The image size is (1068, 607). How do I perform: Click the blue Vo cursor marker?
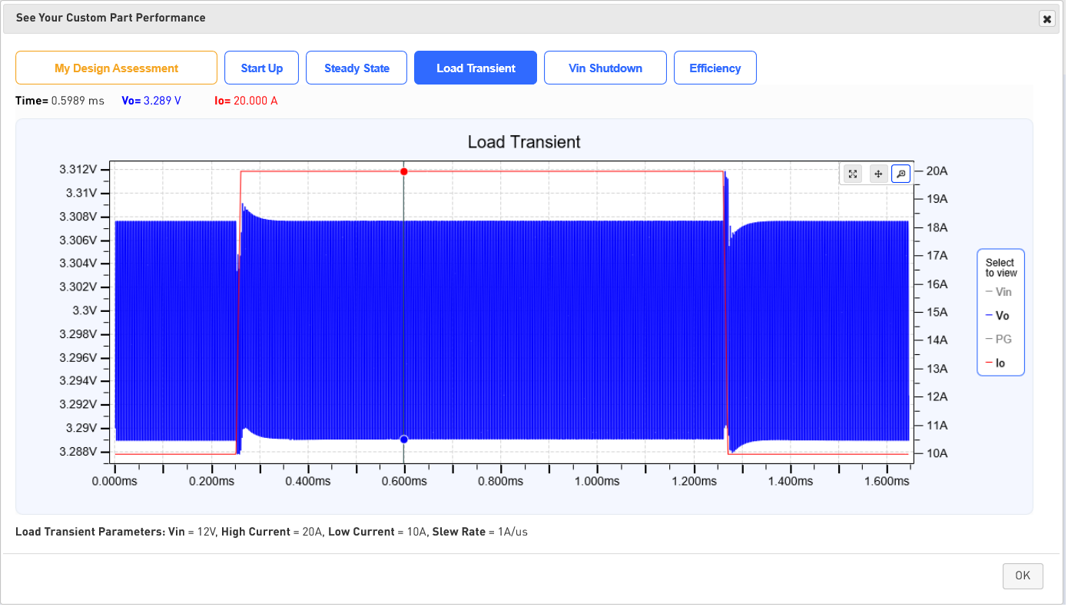[x=404, y=439]
